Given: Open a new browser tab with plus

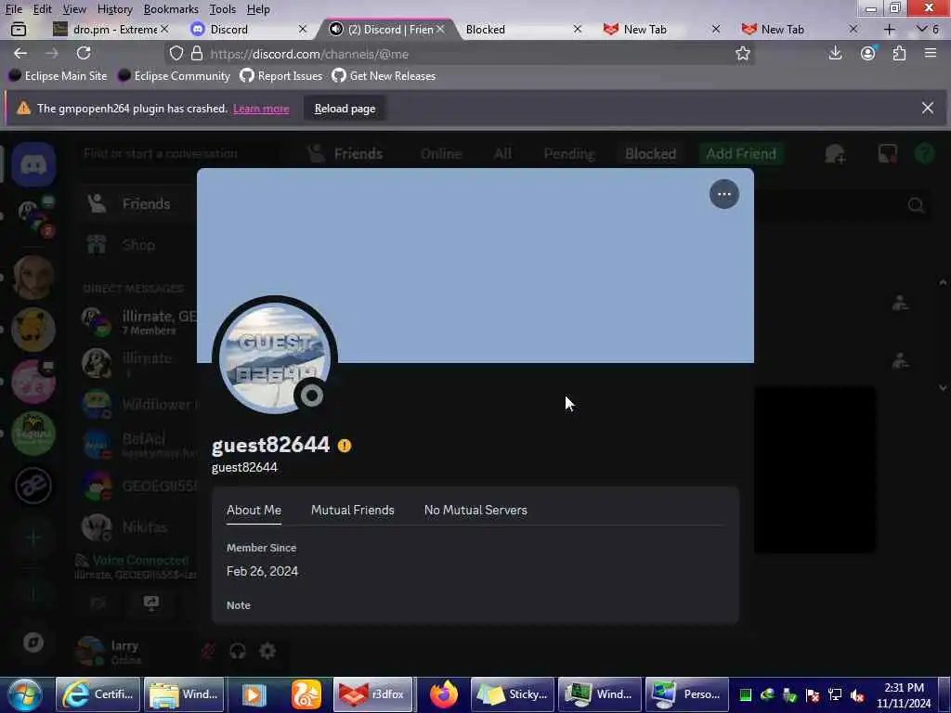Looking at the screenshot, I should click(889, 29).
